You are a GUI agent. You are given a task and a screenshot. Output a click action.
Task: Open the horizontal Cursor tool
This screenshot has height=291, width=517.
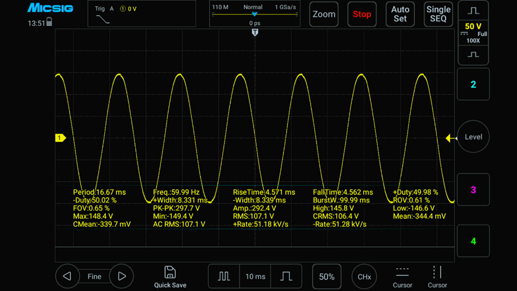pos(402,276)
